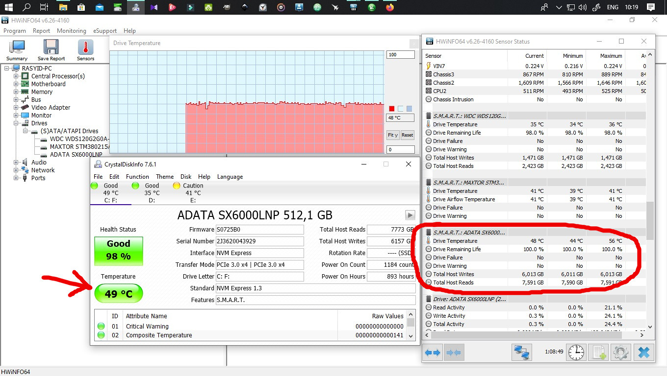Collapse the RASYID-PC tree node
This screenshot has height=376, width=667.
tap(7, 69)
